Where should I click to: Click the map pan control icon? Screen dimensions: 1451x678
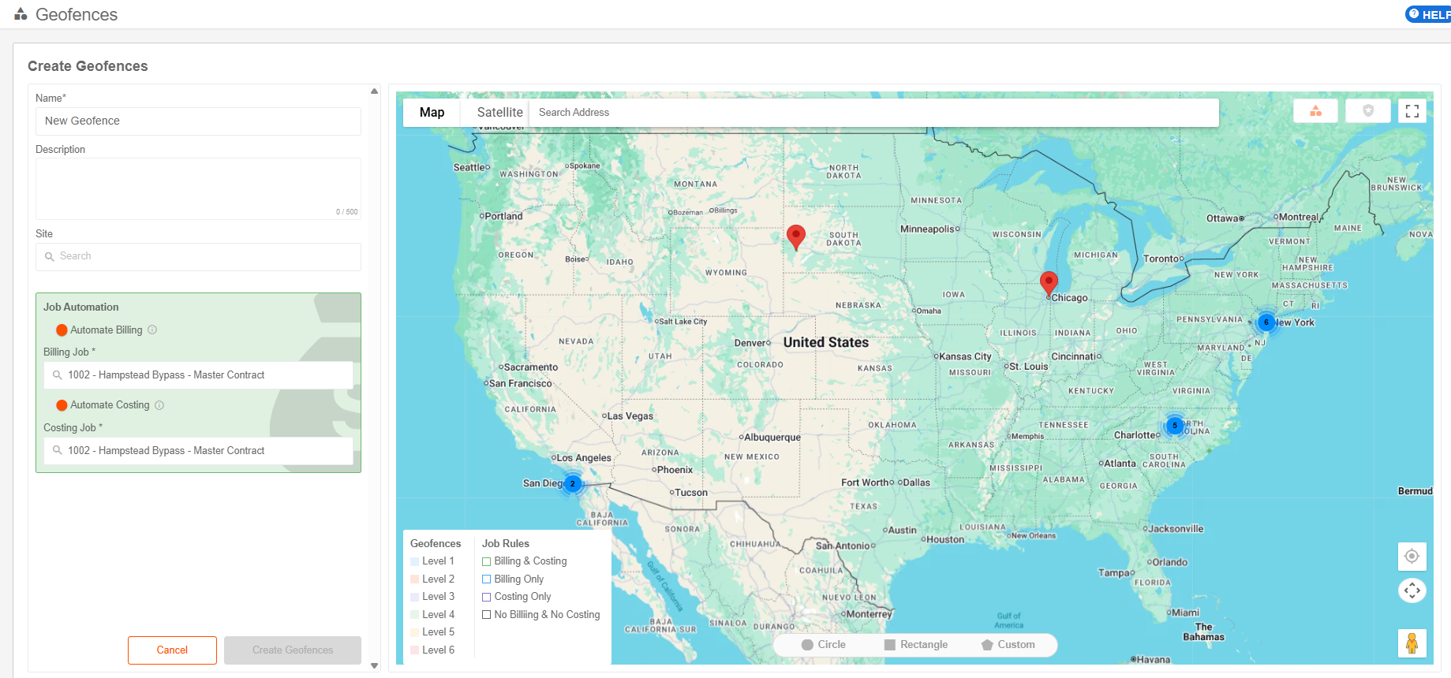click(x=1412, y=590)
